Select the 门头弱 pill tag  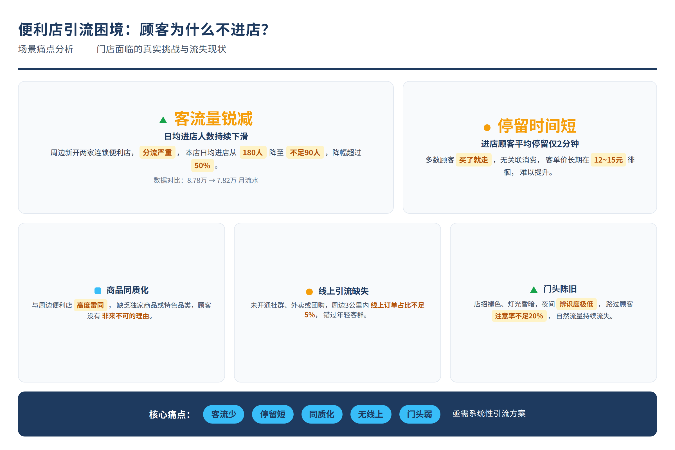tap(420, 414)
